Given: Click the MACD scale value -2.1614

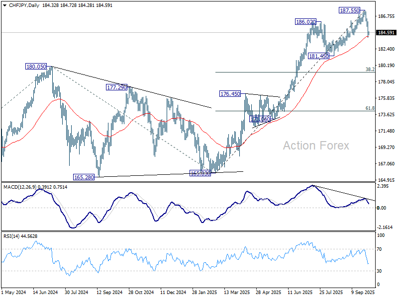Looking at the screenshot, I should point(385,227).
